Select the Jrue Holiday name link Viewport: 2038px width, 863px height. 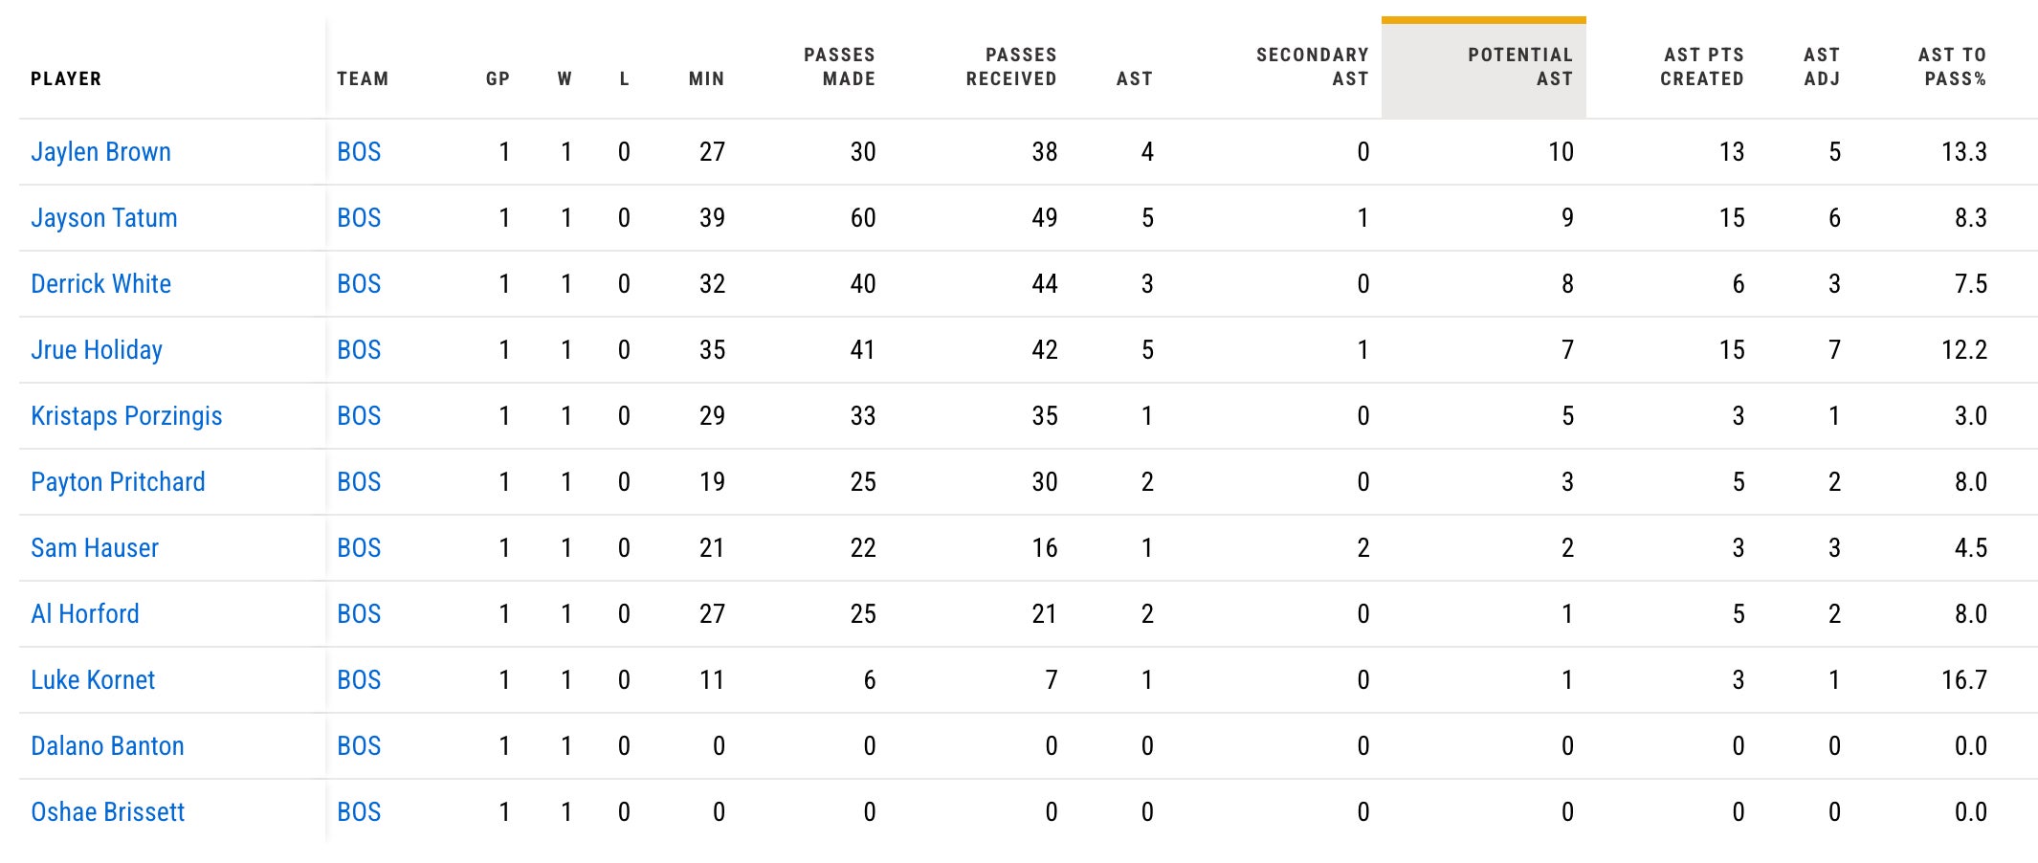click(96, 350)
